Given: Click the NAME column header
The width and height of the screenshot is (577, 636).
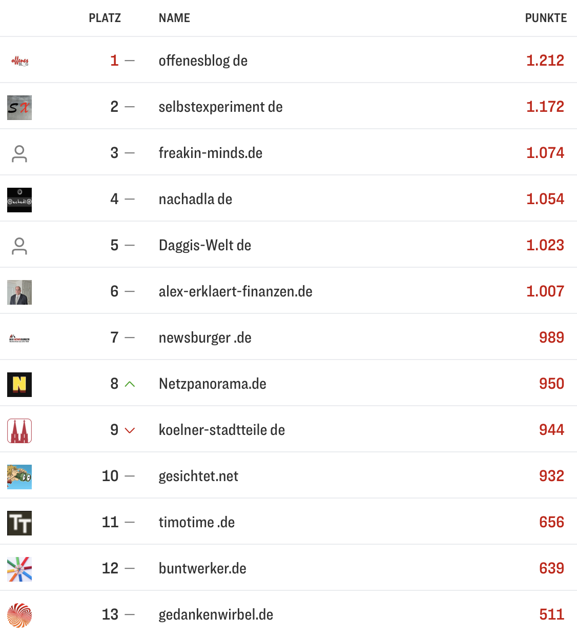Looking at the screenshot, I should [x=174, y=18].
